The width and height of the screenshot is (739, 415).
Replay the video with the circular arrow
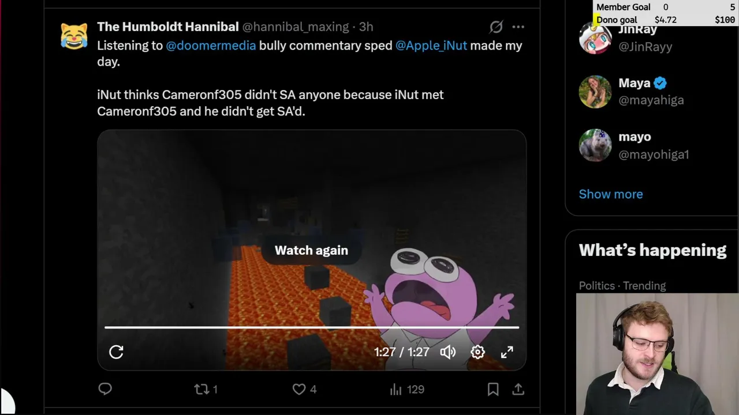coord(116,352)
